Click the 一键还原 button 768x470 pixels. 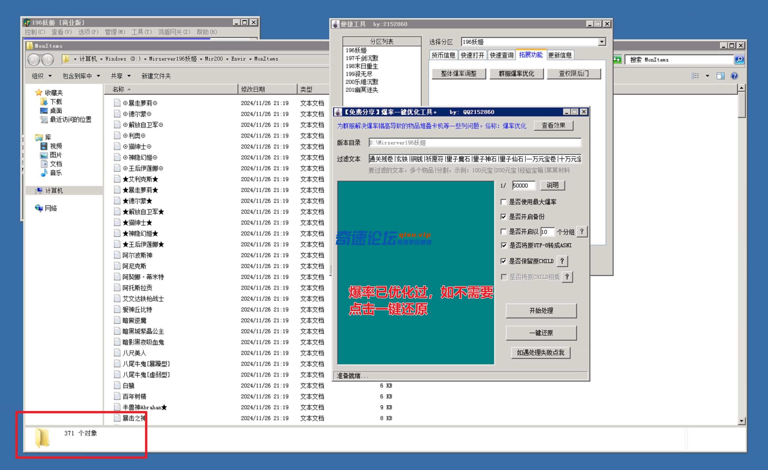(x=541, y=333)
